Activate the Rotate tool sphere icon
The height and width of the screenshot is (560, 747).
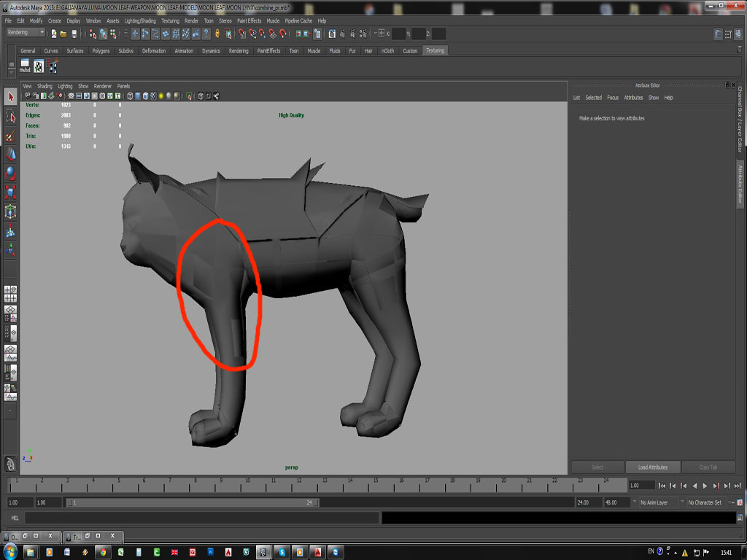[x=10, y=174]
